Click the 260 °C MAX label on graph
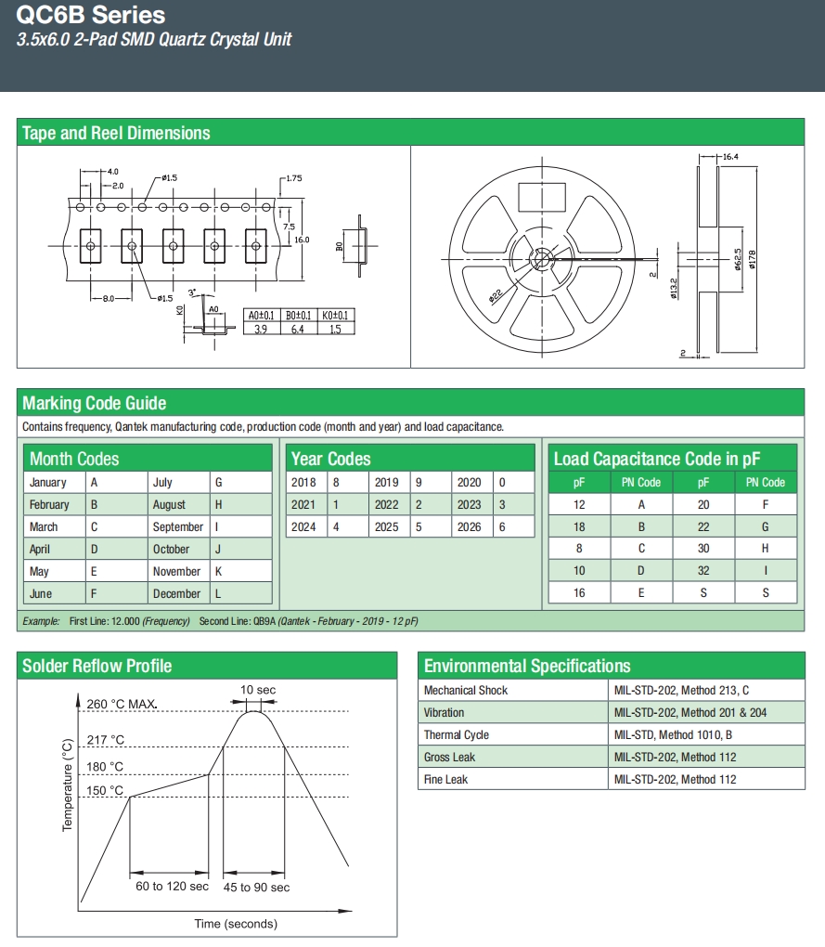Image resolution: width=825 pixels, height=947 pixels. [x=122, y=704]
